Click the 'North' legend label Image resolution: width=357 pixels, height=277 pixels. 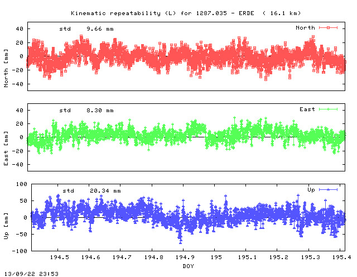(x=305, y=28)
